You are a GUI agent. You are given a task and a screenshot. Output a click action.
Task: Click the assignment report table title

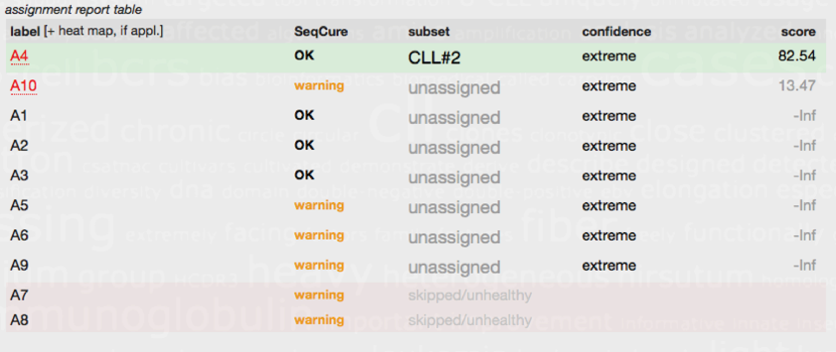(x=73, y=10)
